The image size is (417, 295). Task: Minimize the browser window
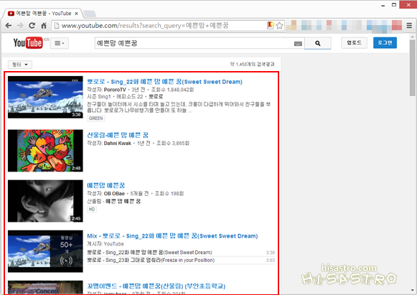tap(383, 5)
